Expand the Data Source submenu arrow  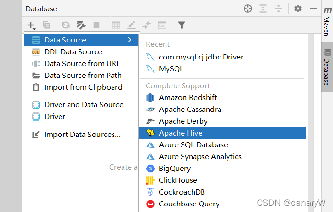tap(130, 40)
